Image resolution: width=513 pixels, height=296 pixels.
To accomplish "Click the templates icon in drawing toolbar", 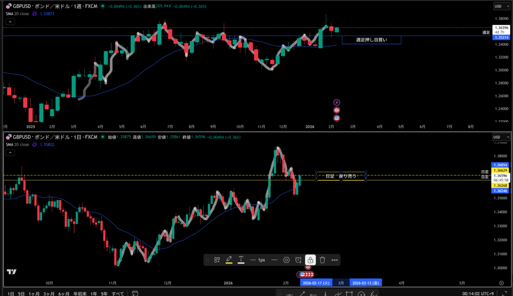I will [217, 260].
